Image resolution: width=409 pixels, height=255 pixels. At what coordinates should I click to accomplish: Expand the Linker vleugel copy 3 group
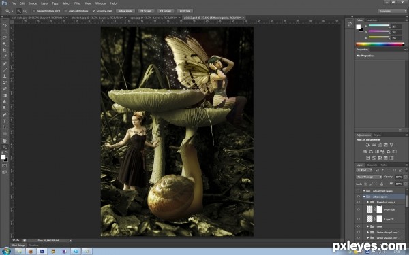click(x=368, y=238)
